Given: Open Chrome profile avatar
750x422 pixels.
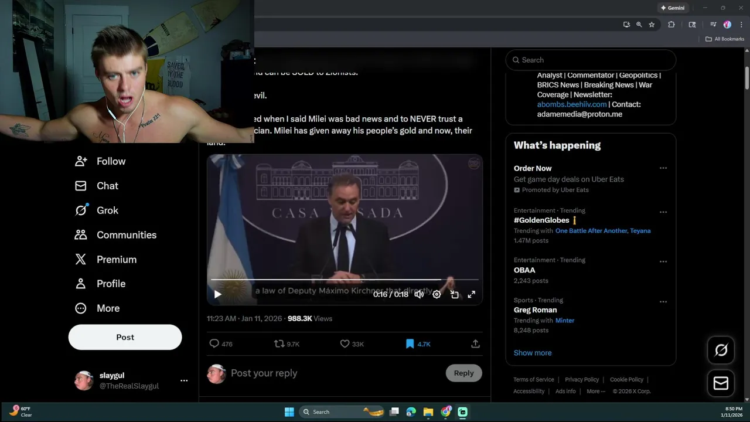Looking at the screenshot, I should click(x=727, y=25).
